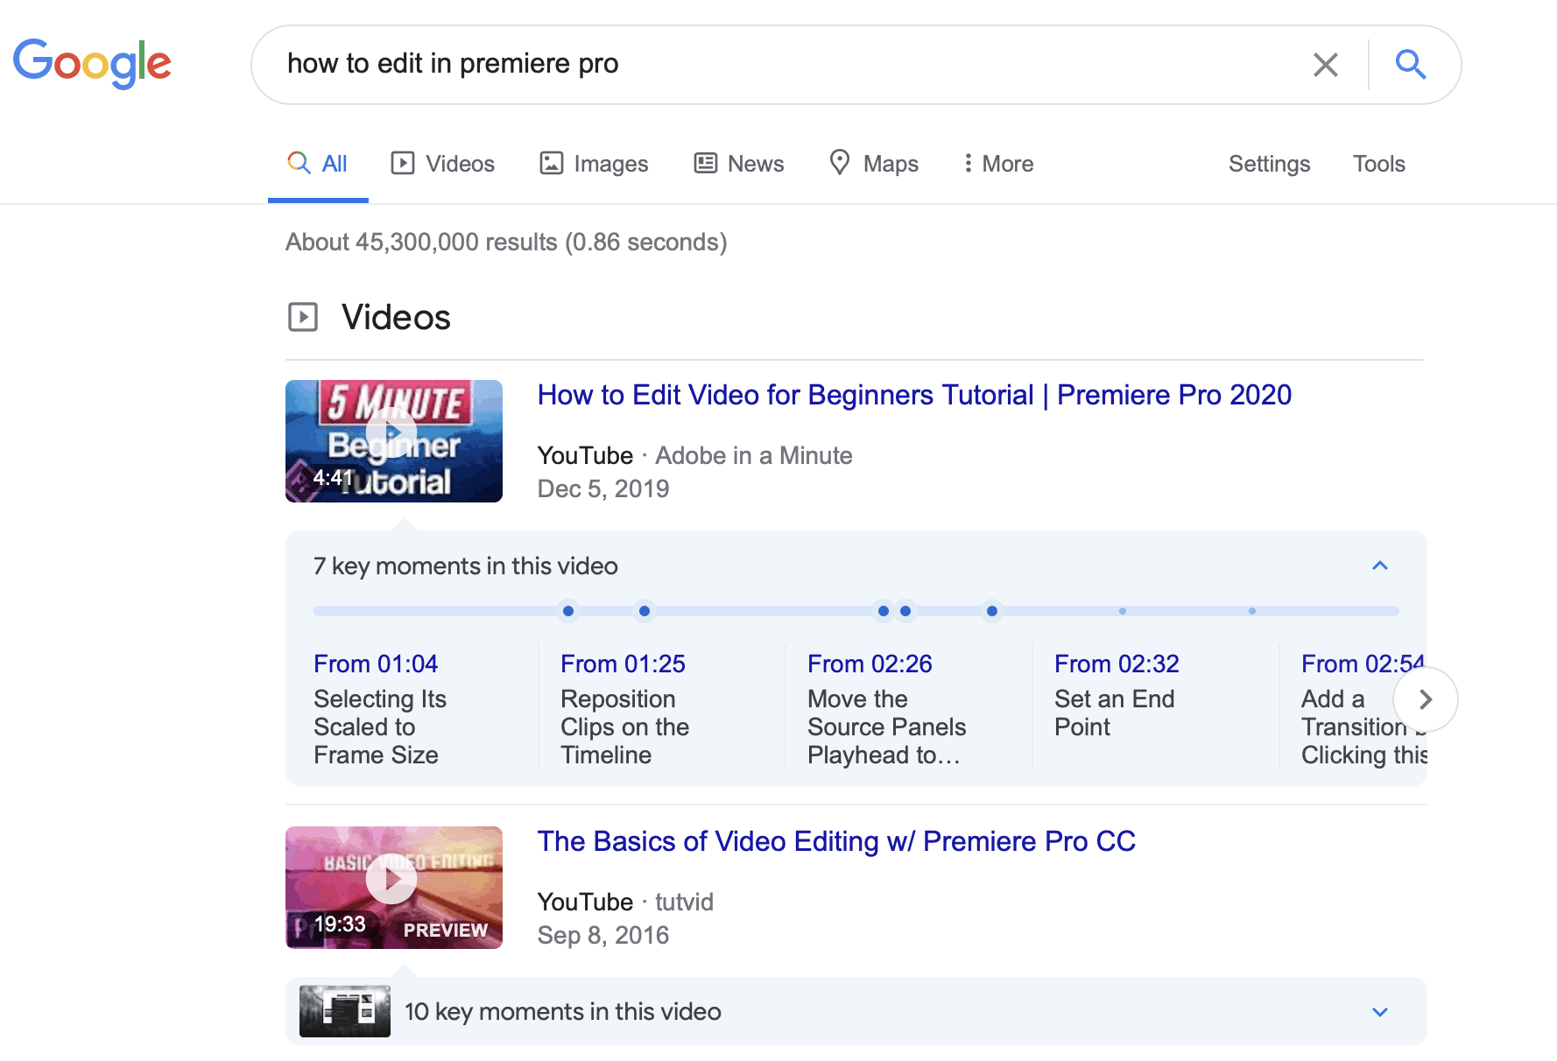Click 'Move the Source Panels Playhead to…' text
The height and width of the screenshot is (1061, 1557).
[886, 727]
